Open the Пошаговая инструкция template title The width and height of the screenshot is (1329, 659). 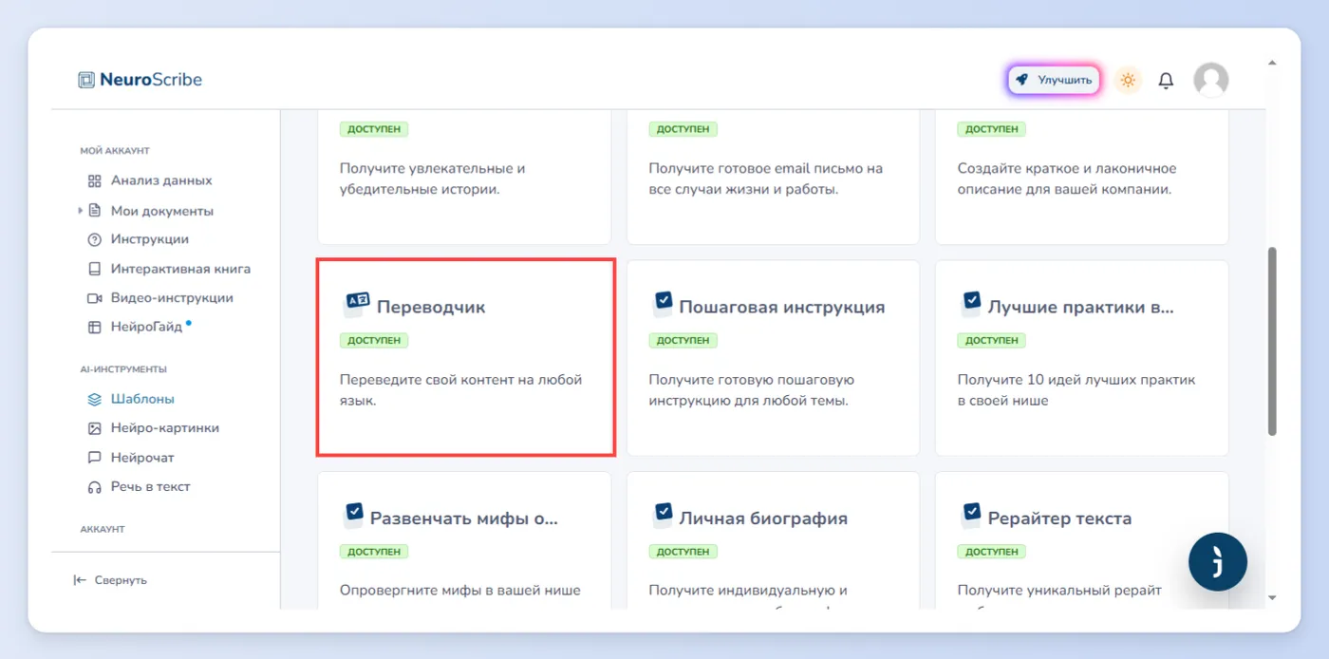click(782, 308)
